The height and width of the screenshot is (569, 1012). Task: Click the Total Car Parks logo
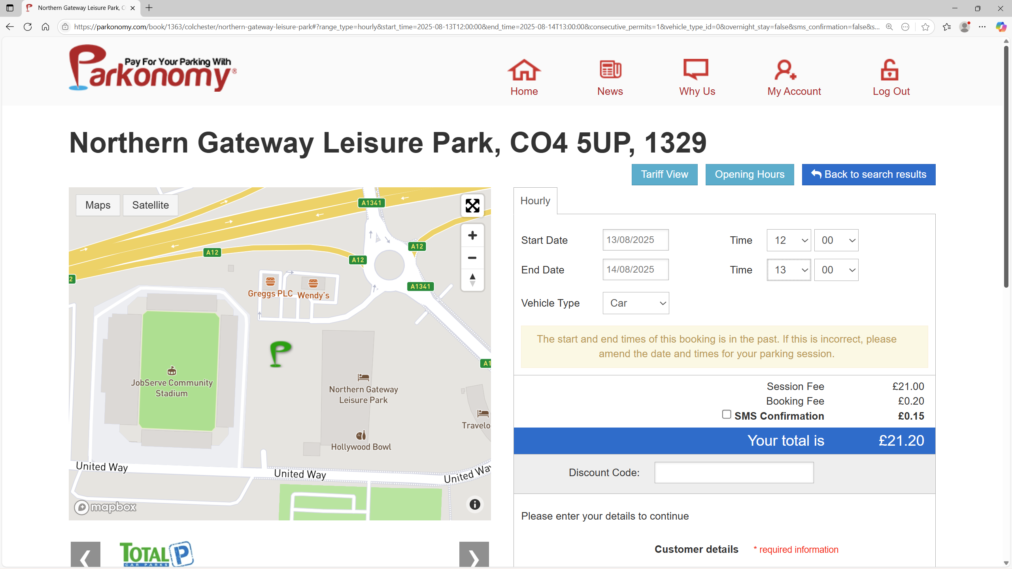pos(157,554)
